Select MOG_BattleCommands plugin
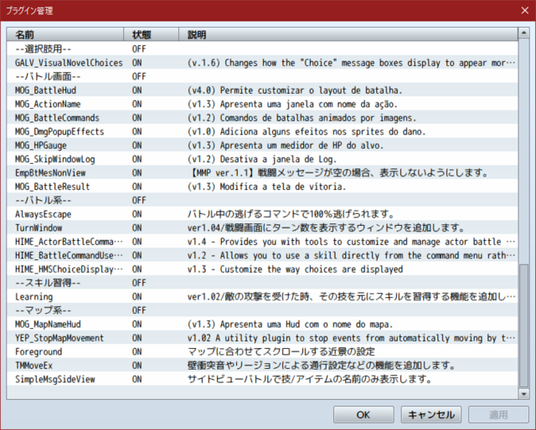The height and width of the screenshot is (430, 536). click(x=262, y=118)
